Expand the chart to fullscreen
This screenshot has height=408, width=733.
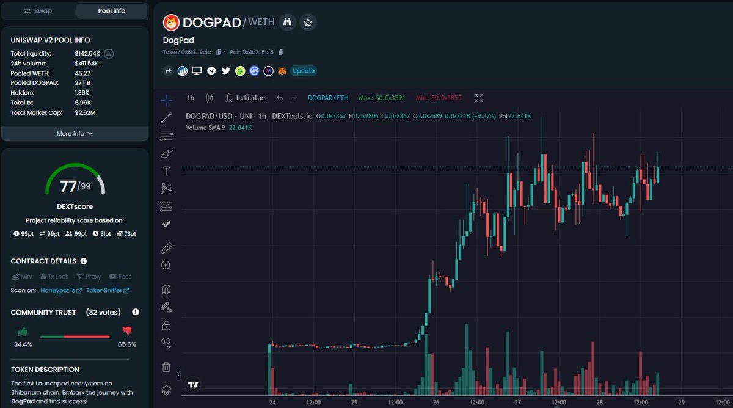point(478,98)
